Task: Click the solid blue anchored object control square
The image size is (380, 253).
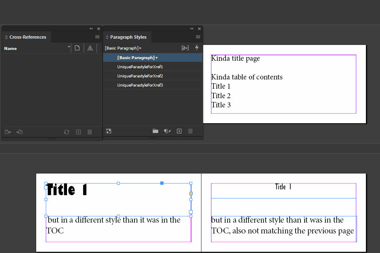Action: 162,183
